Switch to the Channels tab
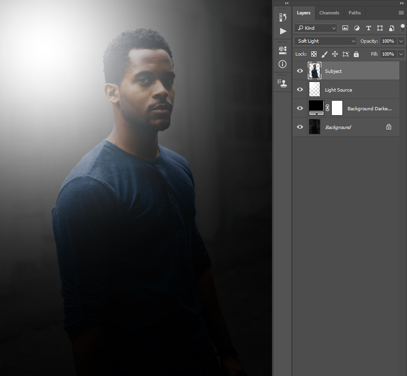Image resolution: width=407 pixels, height=376 pixels. [329, 13]
